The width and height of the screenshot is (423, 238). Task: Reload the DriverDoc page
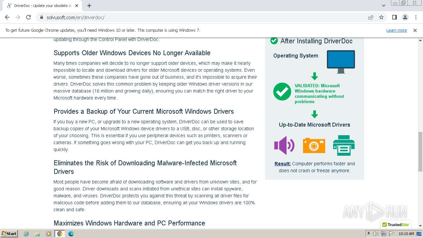[28, 17]
